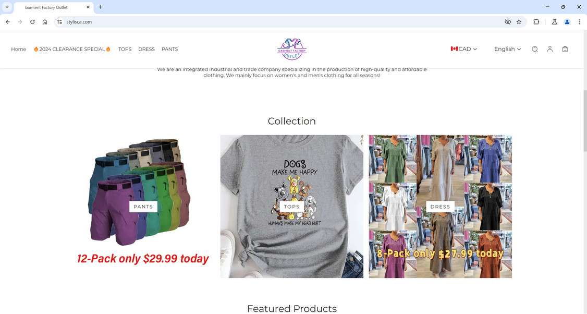
Task: Click the PANTS label on shorts collection
Action: pyautogui.click(x=143, y=207)
